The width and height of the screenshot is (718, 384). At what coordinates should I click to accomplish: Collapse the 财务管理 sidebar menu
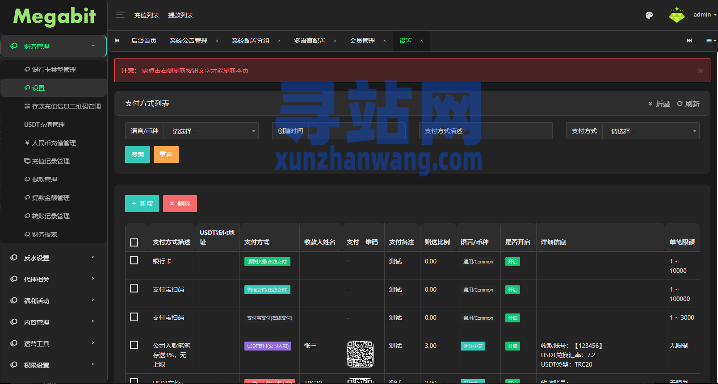[54, 46]
